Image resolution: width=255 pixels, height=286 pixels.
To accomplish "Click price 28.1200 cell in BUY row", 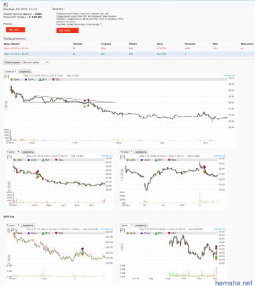I will point(162,54).
